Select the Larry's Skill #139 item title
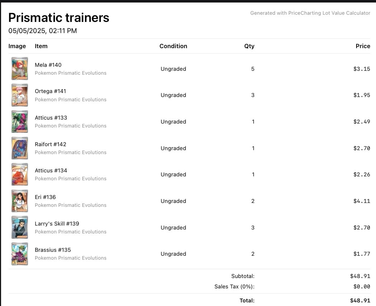 [x=57, y=224]
